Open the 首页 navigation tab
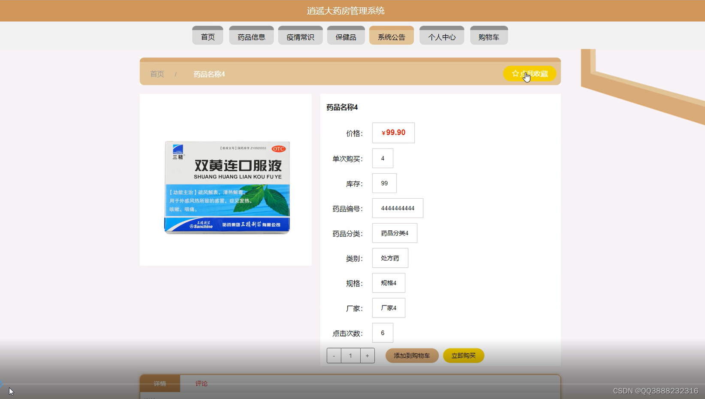 [x=208, y=36]
